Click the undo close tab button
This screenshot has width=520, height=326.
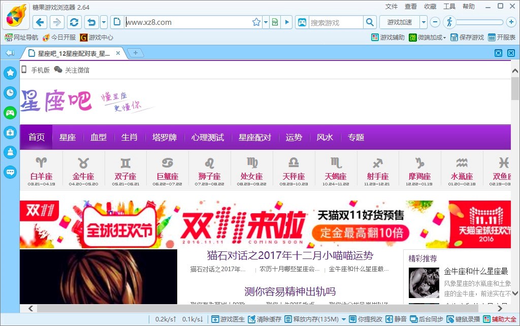(x=92, y=22)
